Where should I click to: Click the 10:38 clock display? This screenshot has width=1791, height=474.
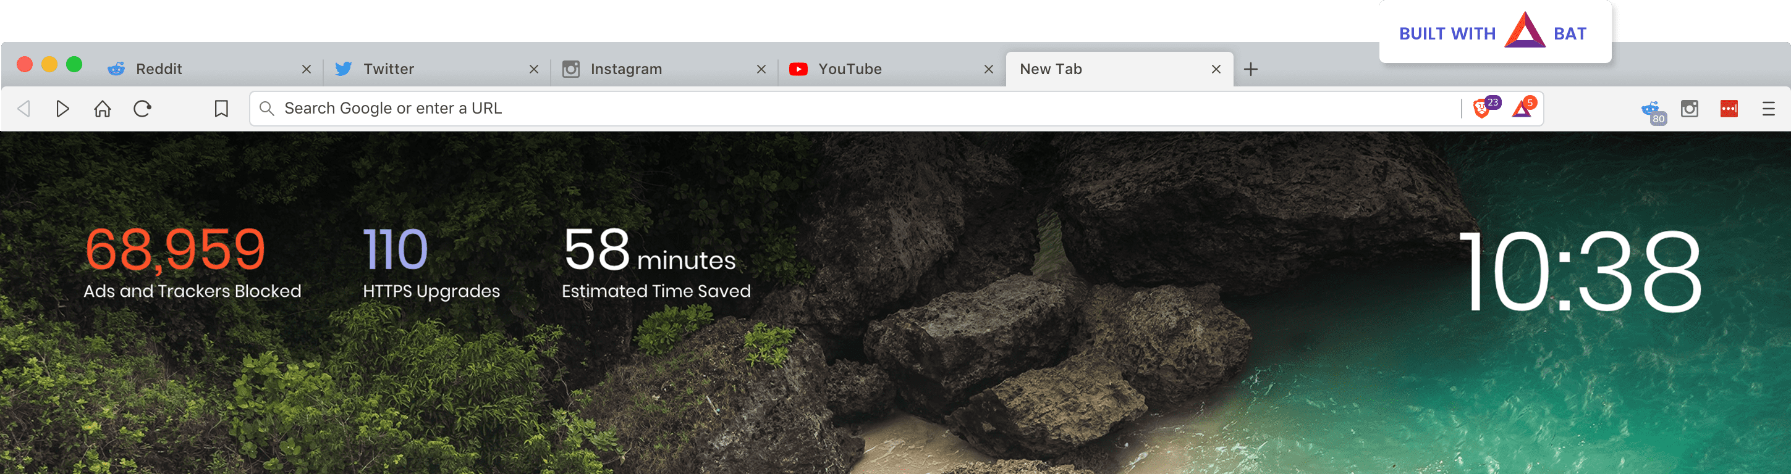(1579, 271)
